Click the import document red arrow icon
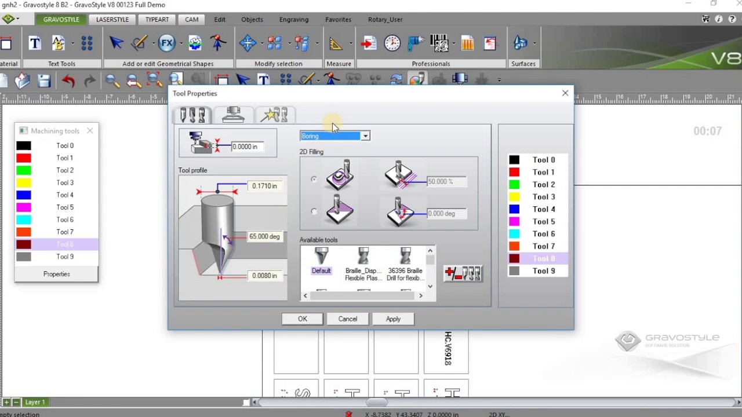This screenshot has width=742, height=417. tap(368, 43)
